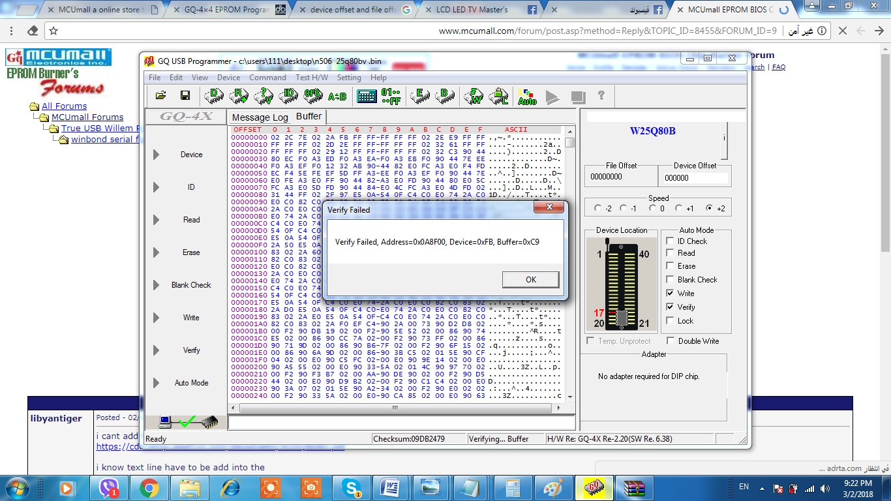
Task: Click the Auto Mode step in the sidebar
Action: tap(191, 383)
